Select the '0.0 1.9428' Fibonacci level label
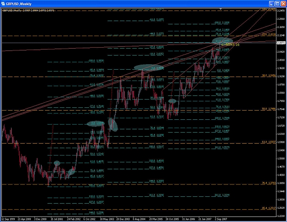The image size is (287, 222). [x=223, y=70]
